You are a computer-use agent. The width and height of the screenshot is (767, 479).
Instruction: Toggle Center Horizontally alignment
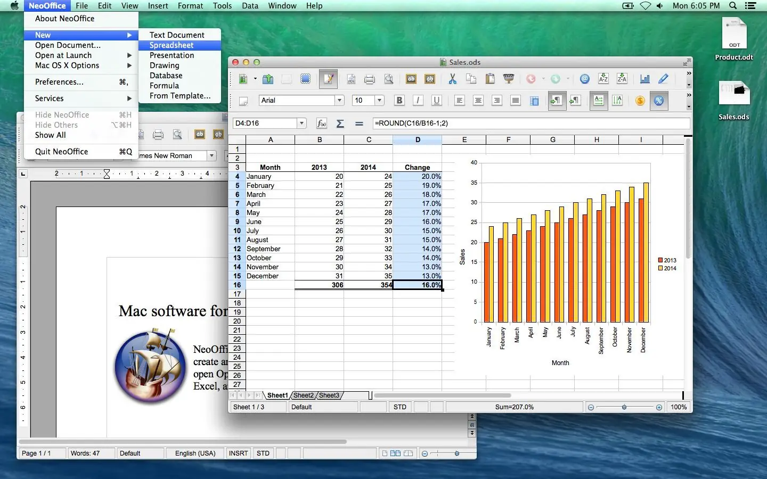pos(478,101)
